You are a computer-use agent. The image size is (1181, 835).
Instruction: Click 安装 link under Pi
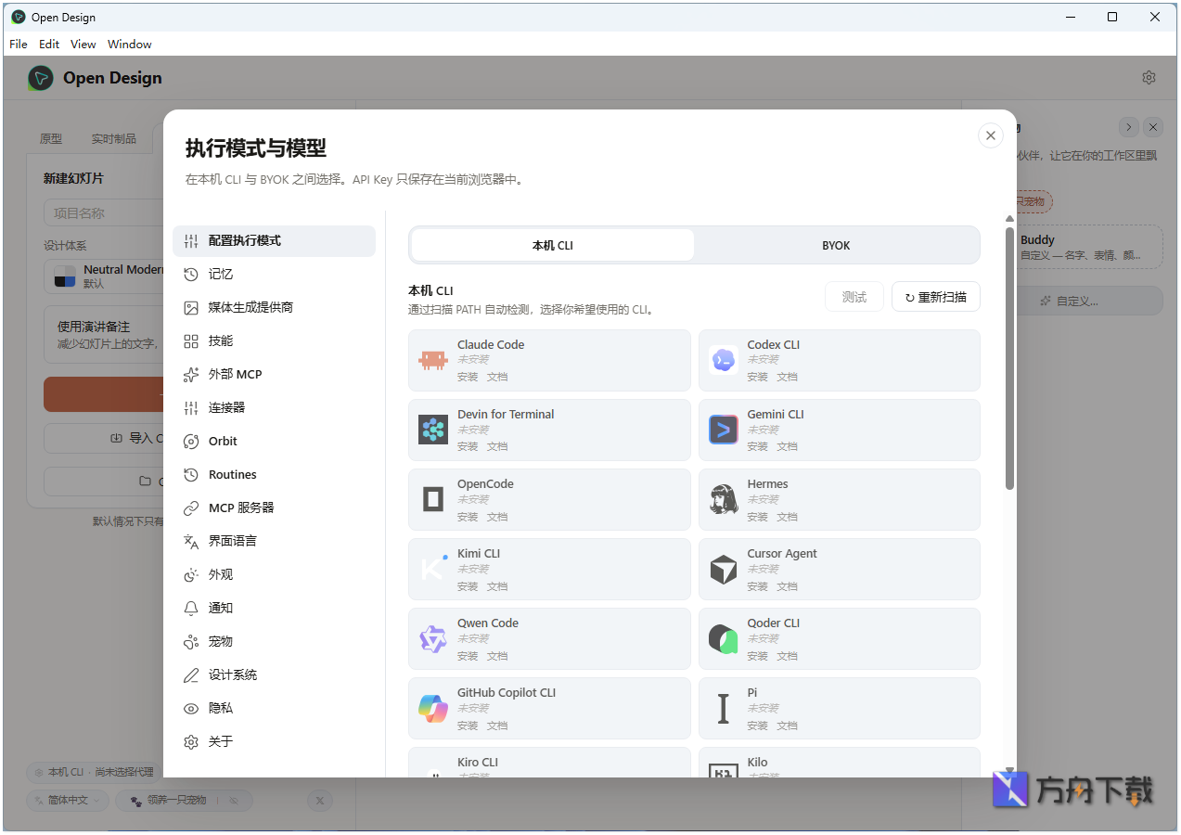(758, 726)
